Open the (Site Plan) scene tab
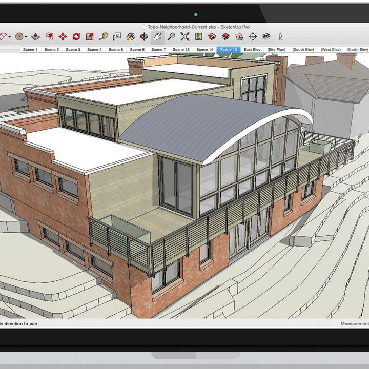The height and width of the screenshot is (369, 369). [276, 49]
